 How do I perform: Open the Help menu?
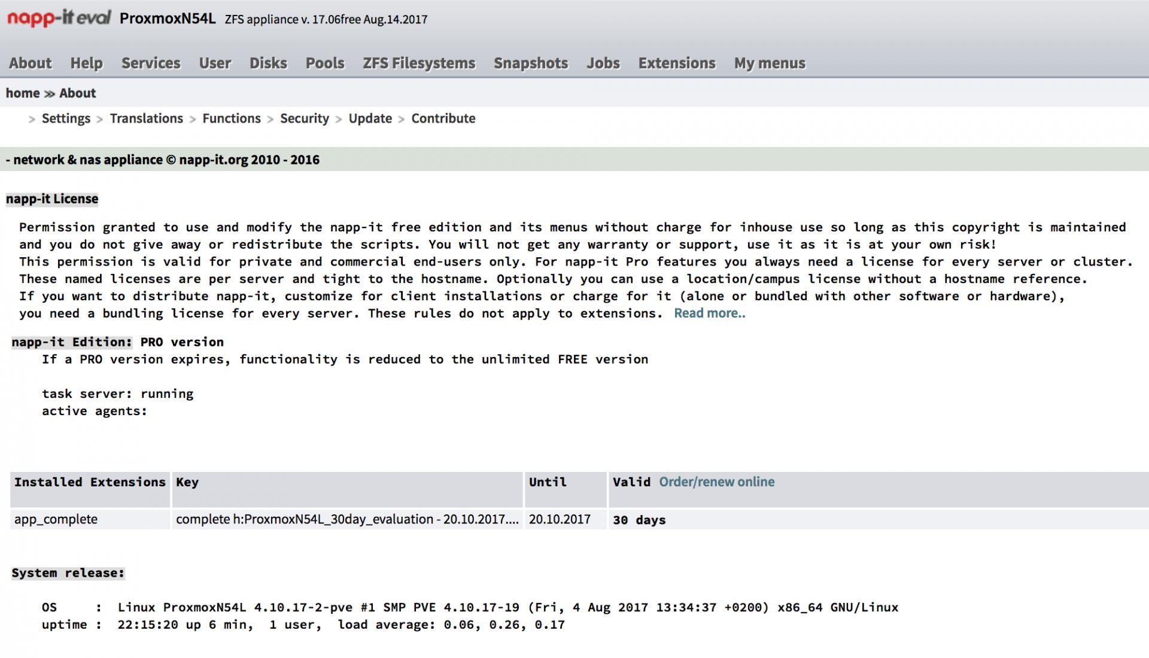(x=86, y=63)
